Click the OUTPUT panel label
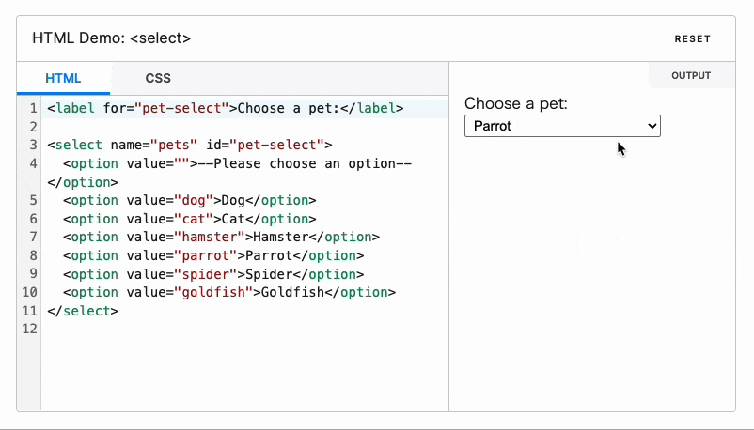This screenshot has width=754, height=430. [691, 76]
